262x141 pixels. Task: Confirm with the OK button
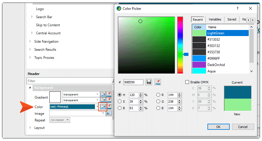pos(218,127)
